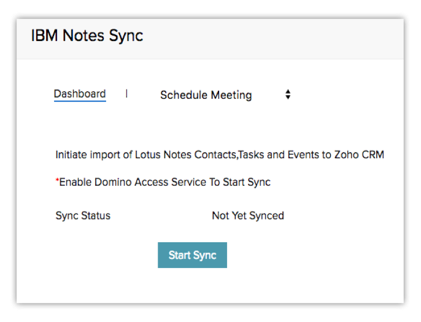Screen dimensions: 421x322
Task: Click the up-down arrow beside Schedule Meeting
Action: tap(288, 95)
